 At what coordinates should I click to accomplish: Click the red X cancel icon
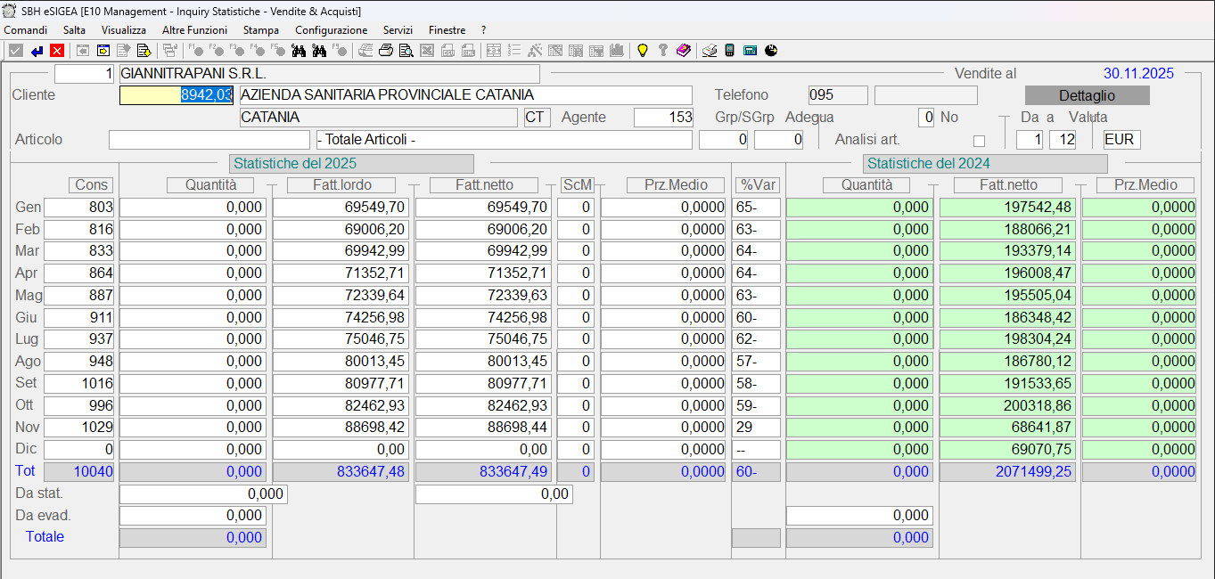click(x=57, y=51)
